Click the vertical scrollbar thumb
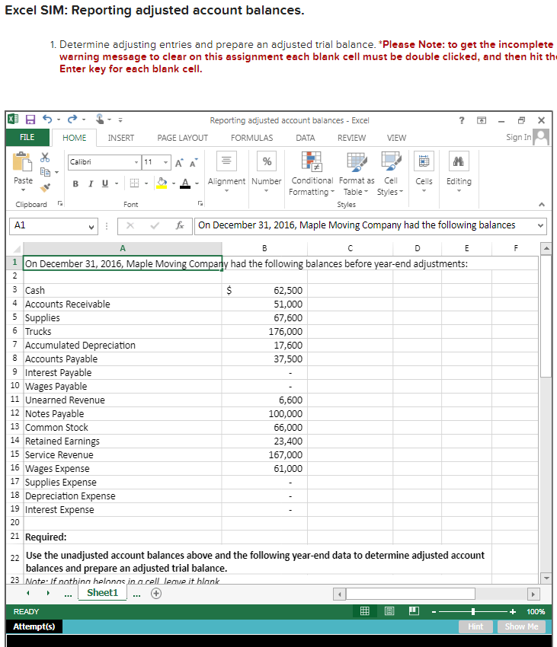This screenshot has width=557, height=647. (546, 316)
